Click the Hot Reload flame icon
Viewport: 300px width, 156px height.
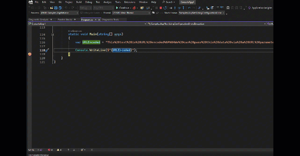(x=134, y=8)
